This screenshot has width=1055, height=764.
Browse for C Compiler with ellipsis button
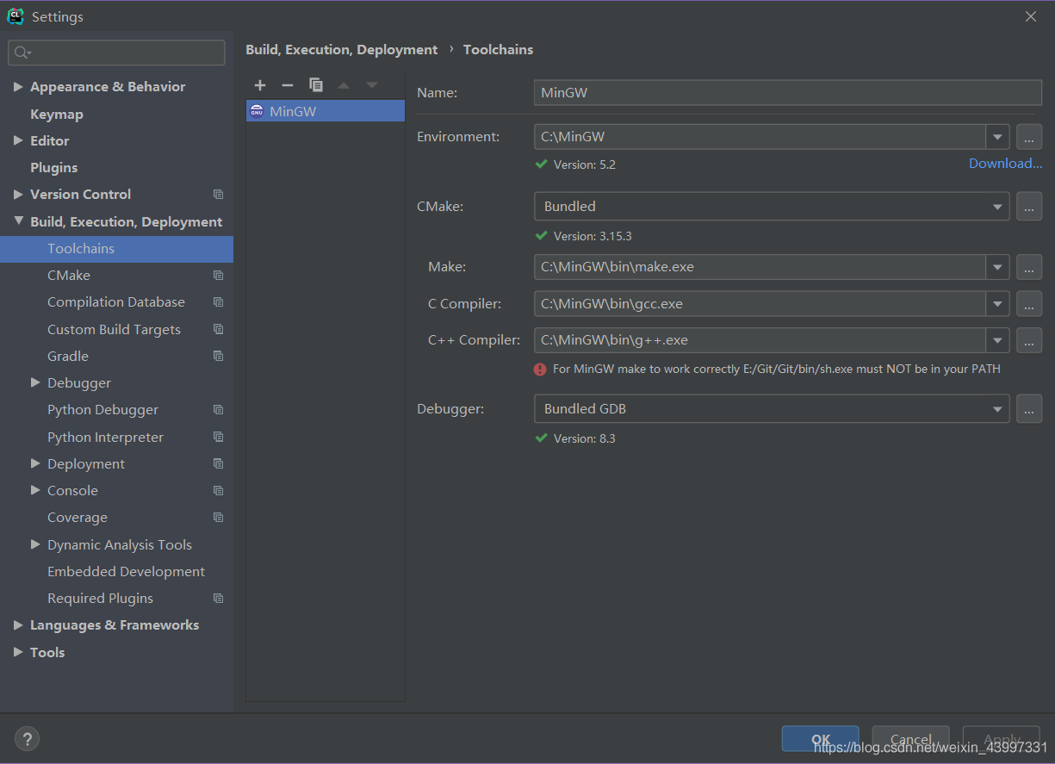pos(1029,303)
